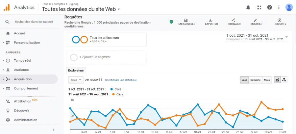Screen dimensions: 296x134
Task: Open the help question mark icon
Action: click(x=269, y=7)
